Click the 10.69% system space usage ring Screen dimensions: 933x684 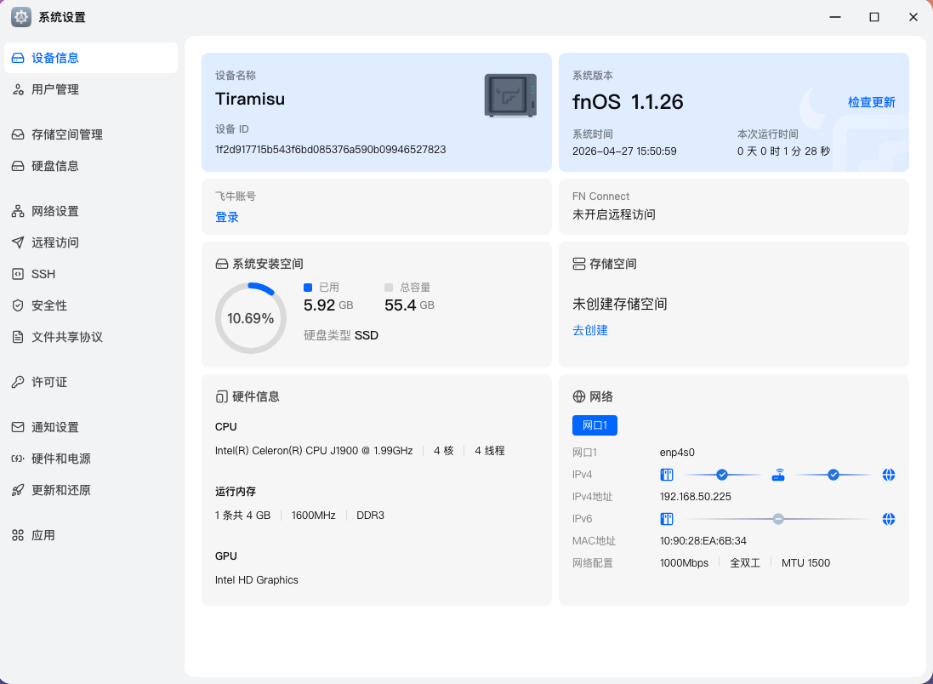tap(251, 318)
